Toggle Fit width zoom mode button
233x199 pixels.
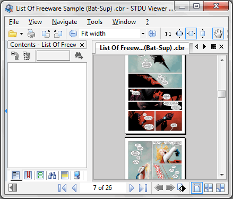click(191, 34)
